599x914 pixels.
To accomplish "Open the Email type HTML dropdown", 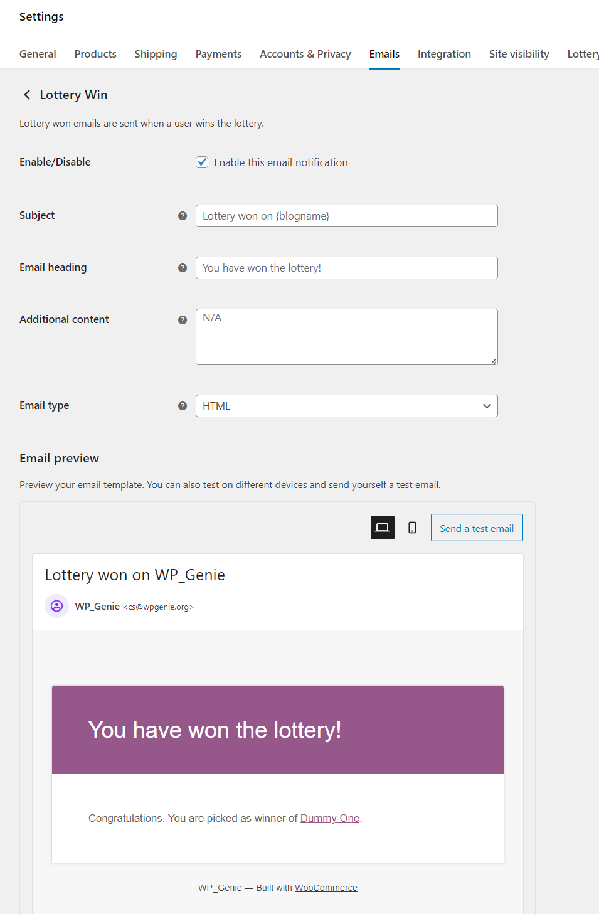I will click(346, 406).
